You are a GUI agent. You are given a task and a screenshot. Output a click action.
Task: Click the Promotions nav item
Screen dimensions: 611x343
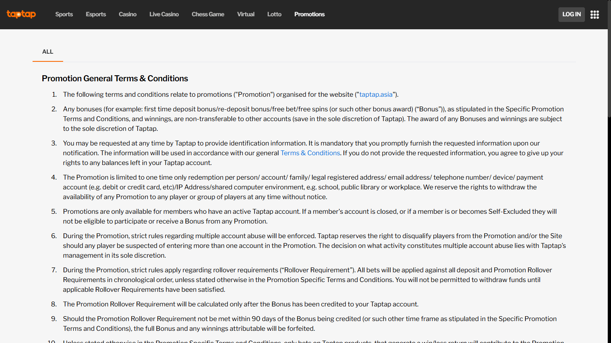click(x=309, y=14)
